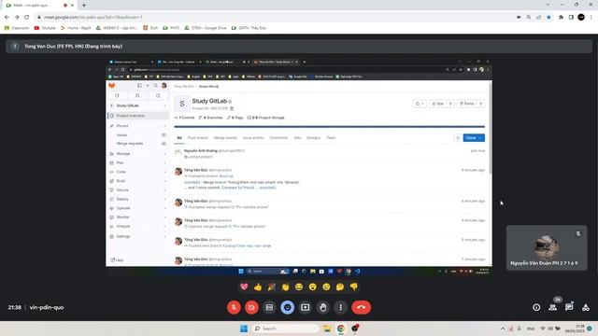Click the camera permission icon in address bar

pos(519,17)
